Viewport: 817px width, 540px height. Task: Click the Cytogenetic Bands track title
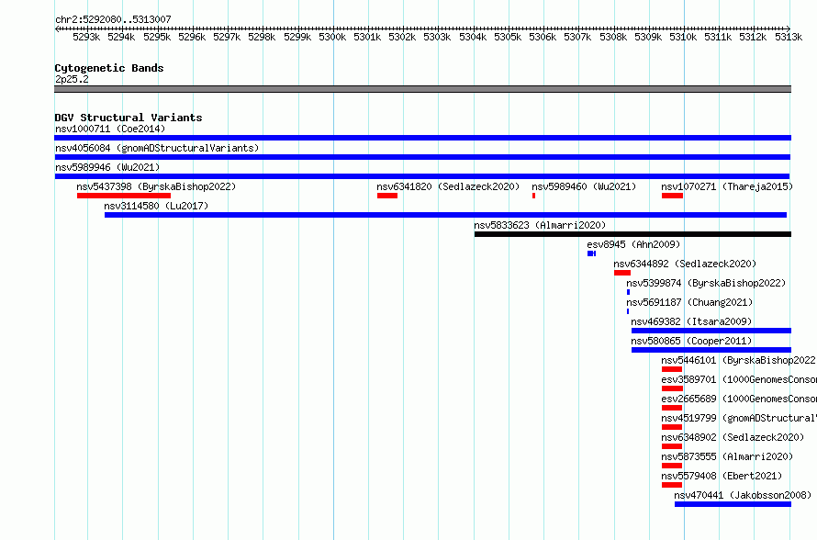[x=109, y=68]
